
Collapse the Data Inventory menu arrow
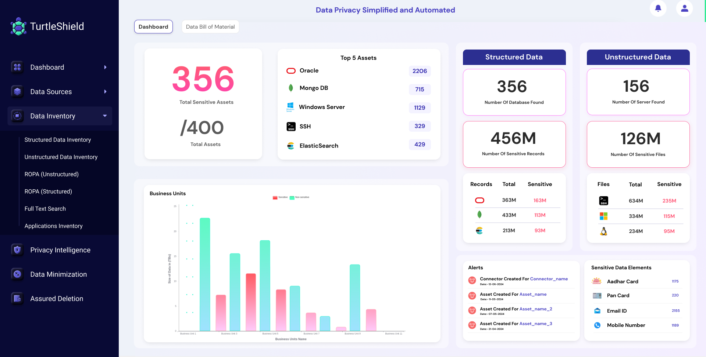click(x=105, y=116)
